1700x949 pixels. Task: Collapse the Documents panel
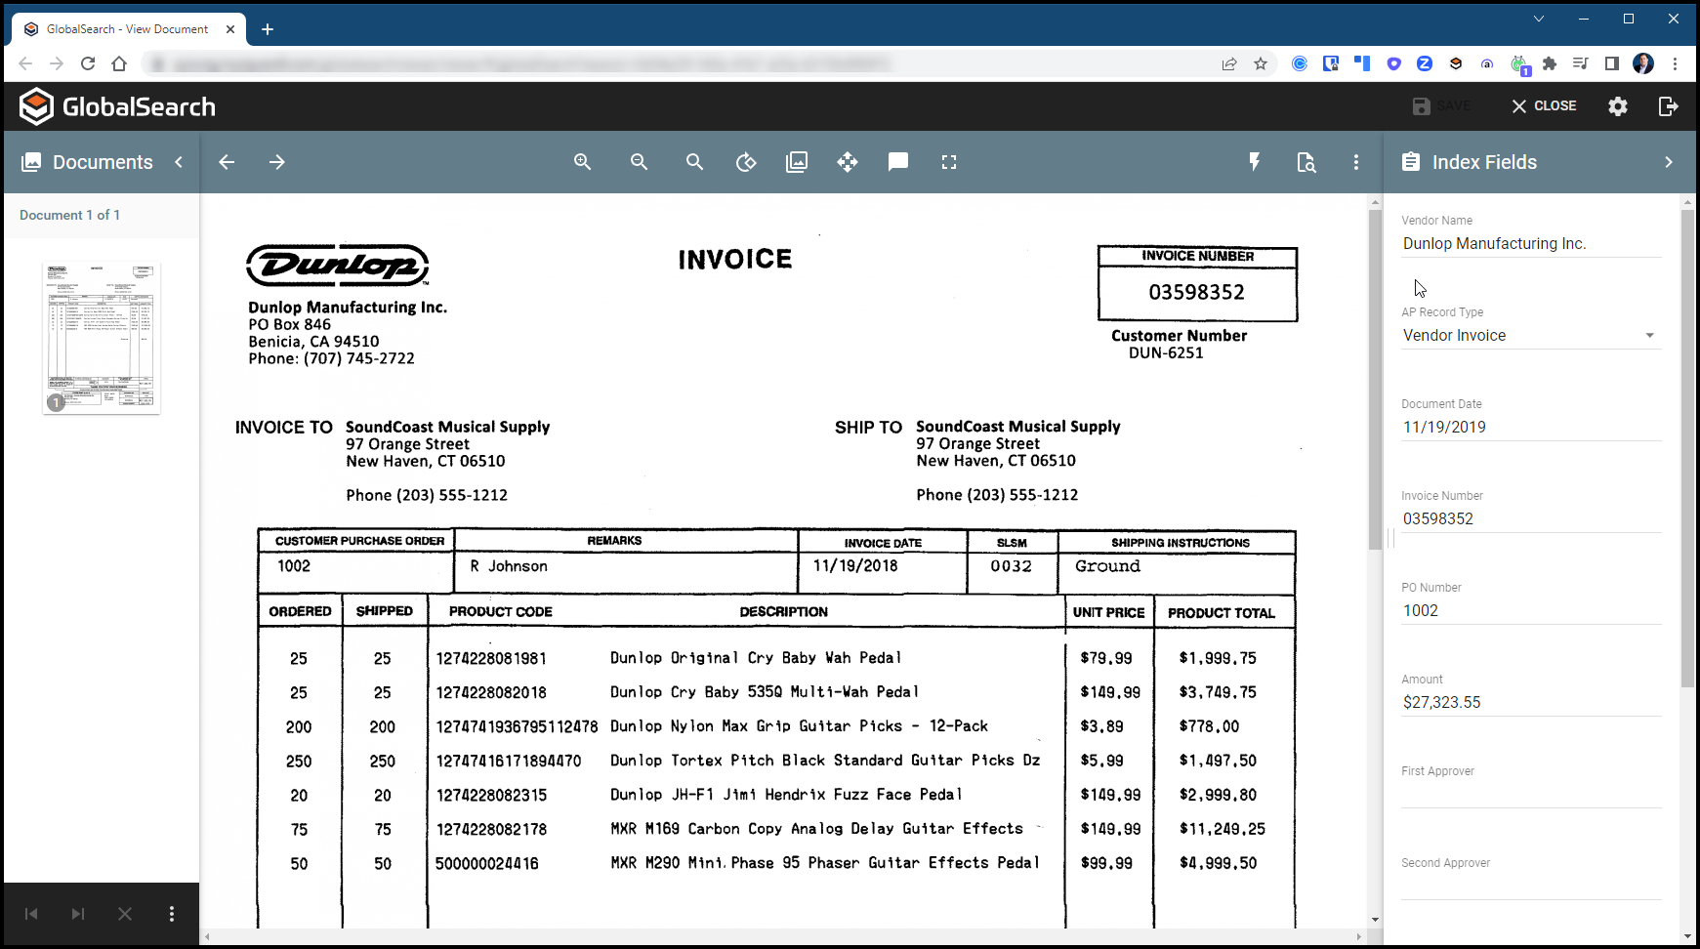(x=179, y=162)
